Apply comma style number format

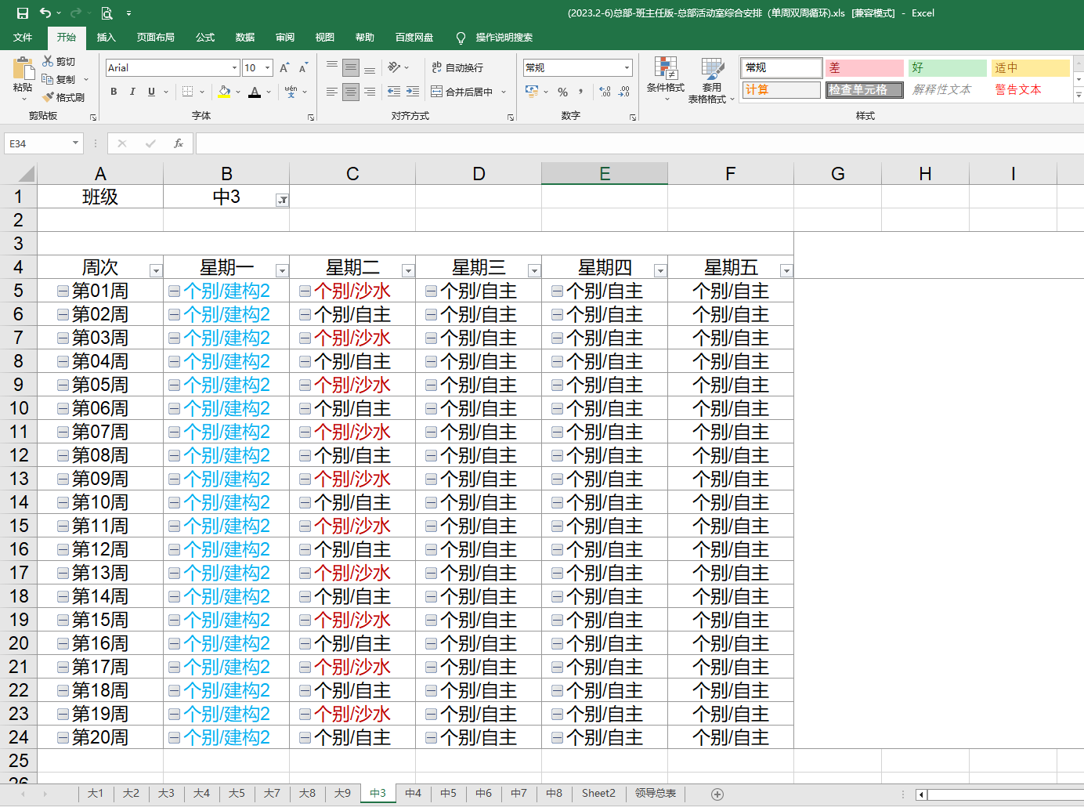coord(581,92)
